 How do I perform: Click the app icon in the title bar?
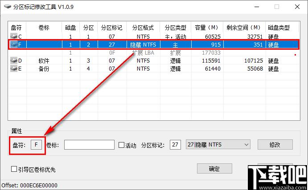click(8, 7)
